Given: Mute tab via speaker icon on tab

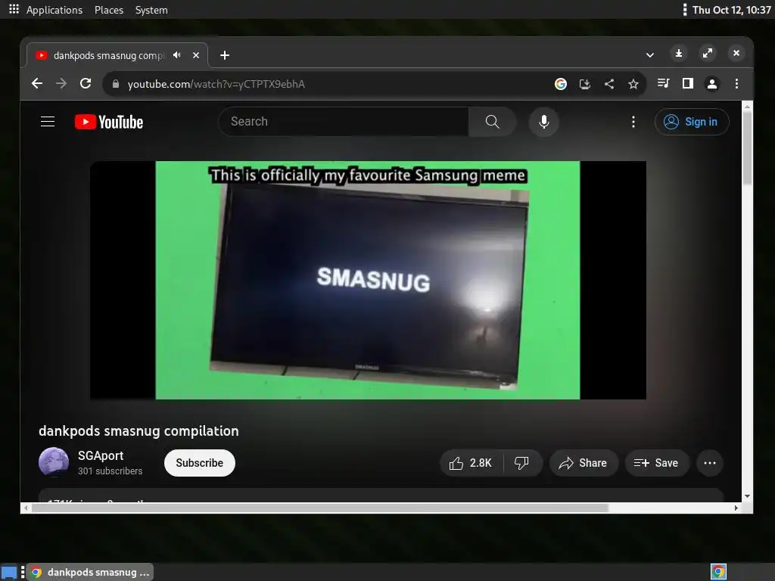Looking at the screenshot, I should [x=177, y=54].
